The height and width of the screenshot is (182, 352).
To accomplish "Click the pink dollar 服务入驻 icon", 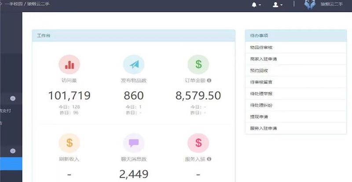I will (x=198, y=143).
